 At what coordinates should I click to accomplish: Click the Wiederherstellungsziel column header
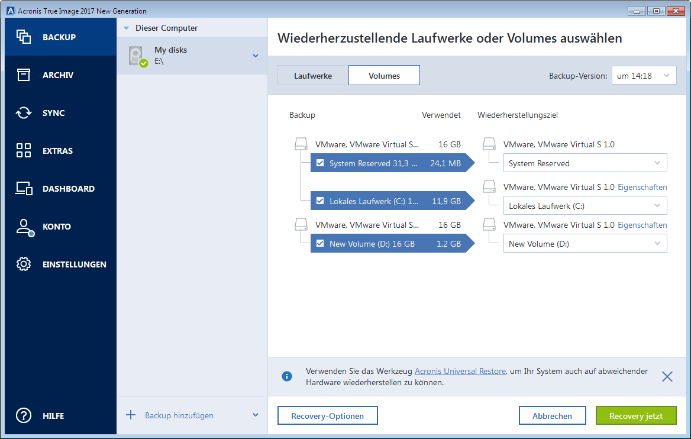518,115
